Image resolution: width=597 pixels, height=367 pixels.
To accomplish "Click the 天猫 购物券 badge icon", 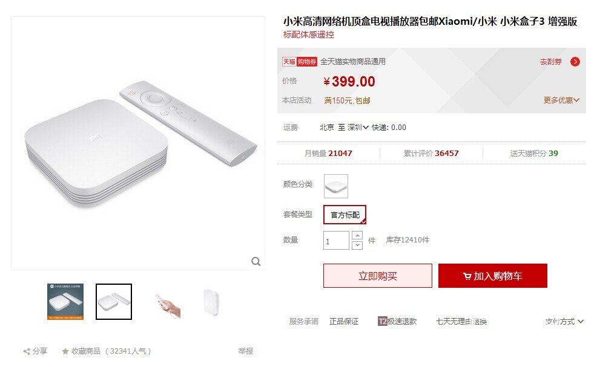I will click(299, 62).
